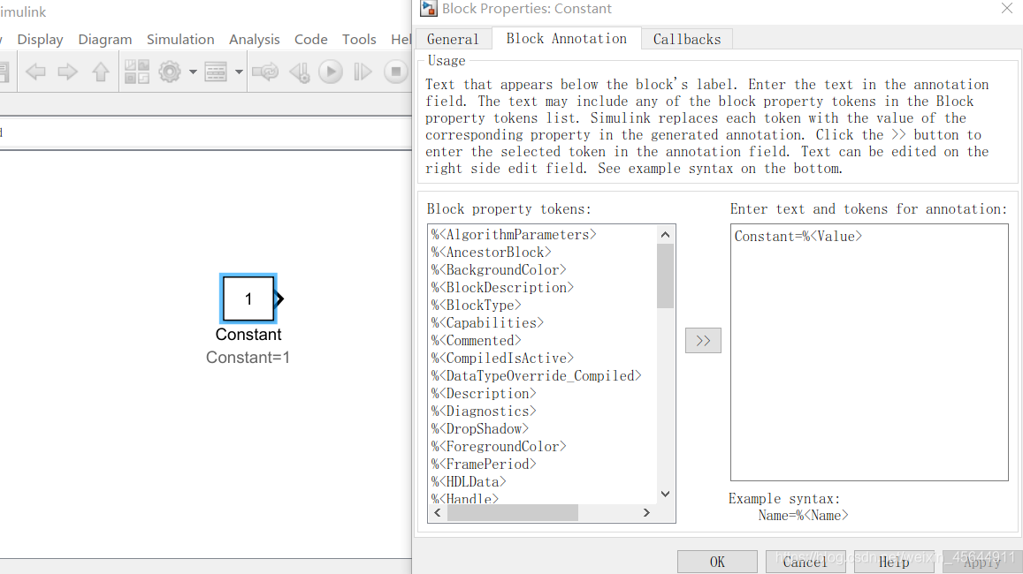This screenshot has height=574, width=1023.
Task: Switch to the Callbacks tab
Action: [x=687, y=39]
